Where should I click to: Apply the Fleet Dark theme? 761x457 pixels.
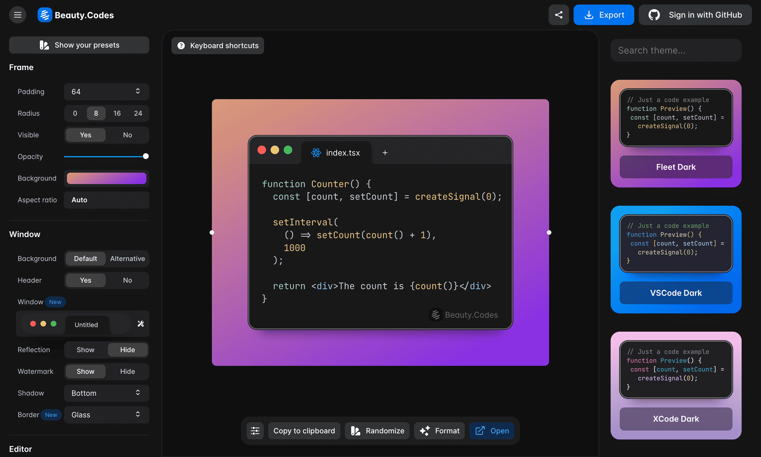click(676, 167)
